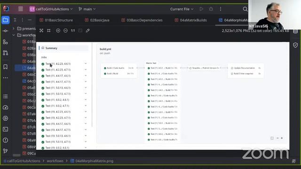Pick a color with the eyedropper icon
This screenshot has height=169, width=301.
(88, 31)
